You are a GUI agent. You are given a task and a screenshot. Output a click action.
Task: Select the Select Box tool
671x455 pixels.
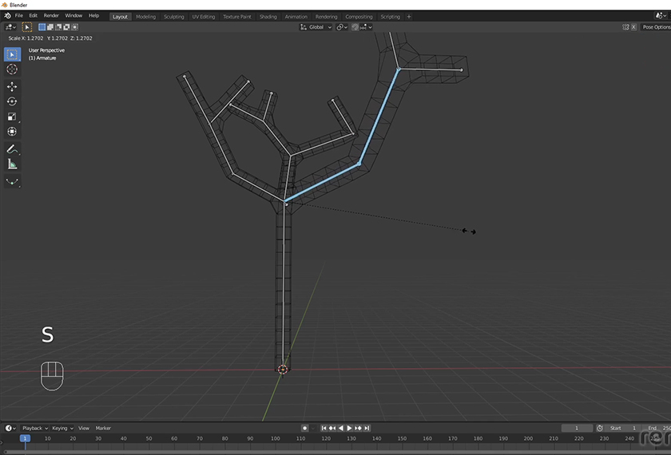tap(12, 54)
